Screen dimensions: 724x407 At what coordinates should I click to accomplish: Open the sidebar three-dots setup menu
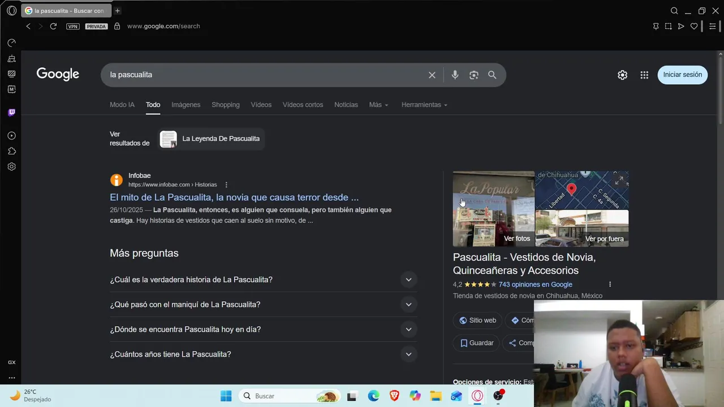[11, 378]
